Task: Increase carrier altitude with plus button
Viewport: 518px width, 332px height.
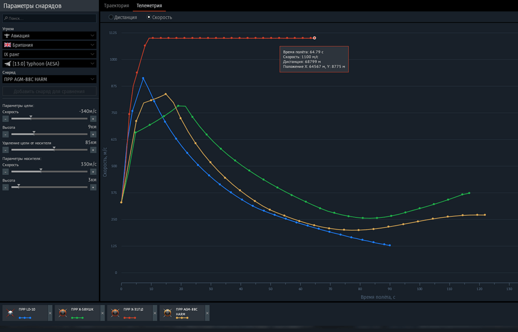Action: [93, 187]
